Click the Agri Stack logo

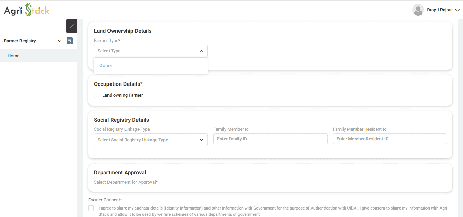[x=27, y=10]
